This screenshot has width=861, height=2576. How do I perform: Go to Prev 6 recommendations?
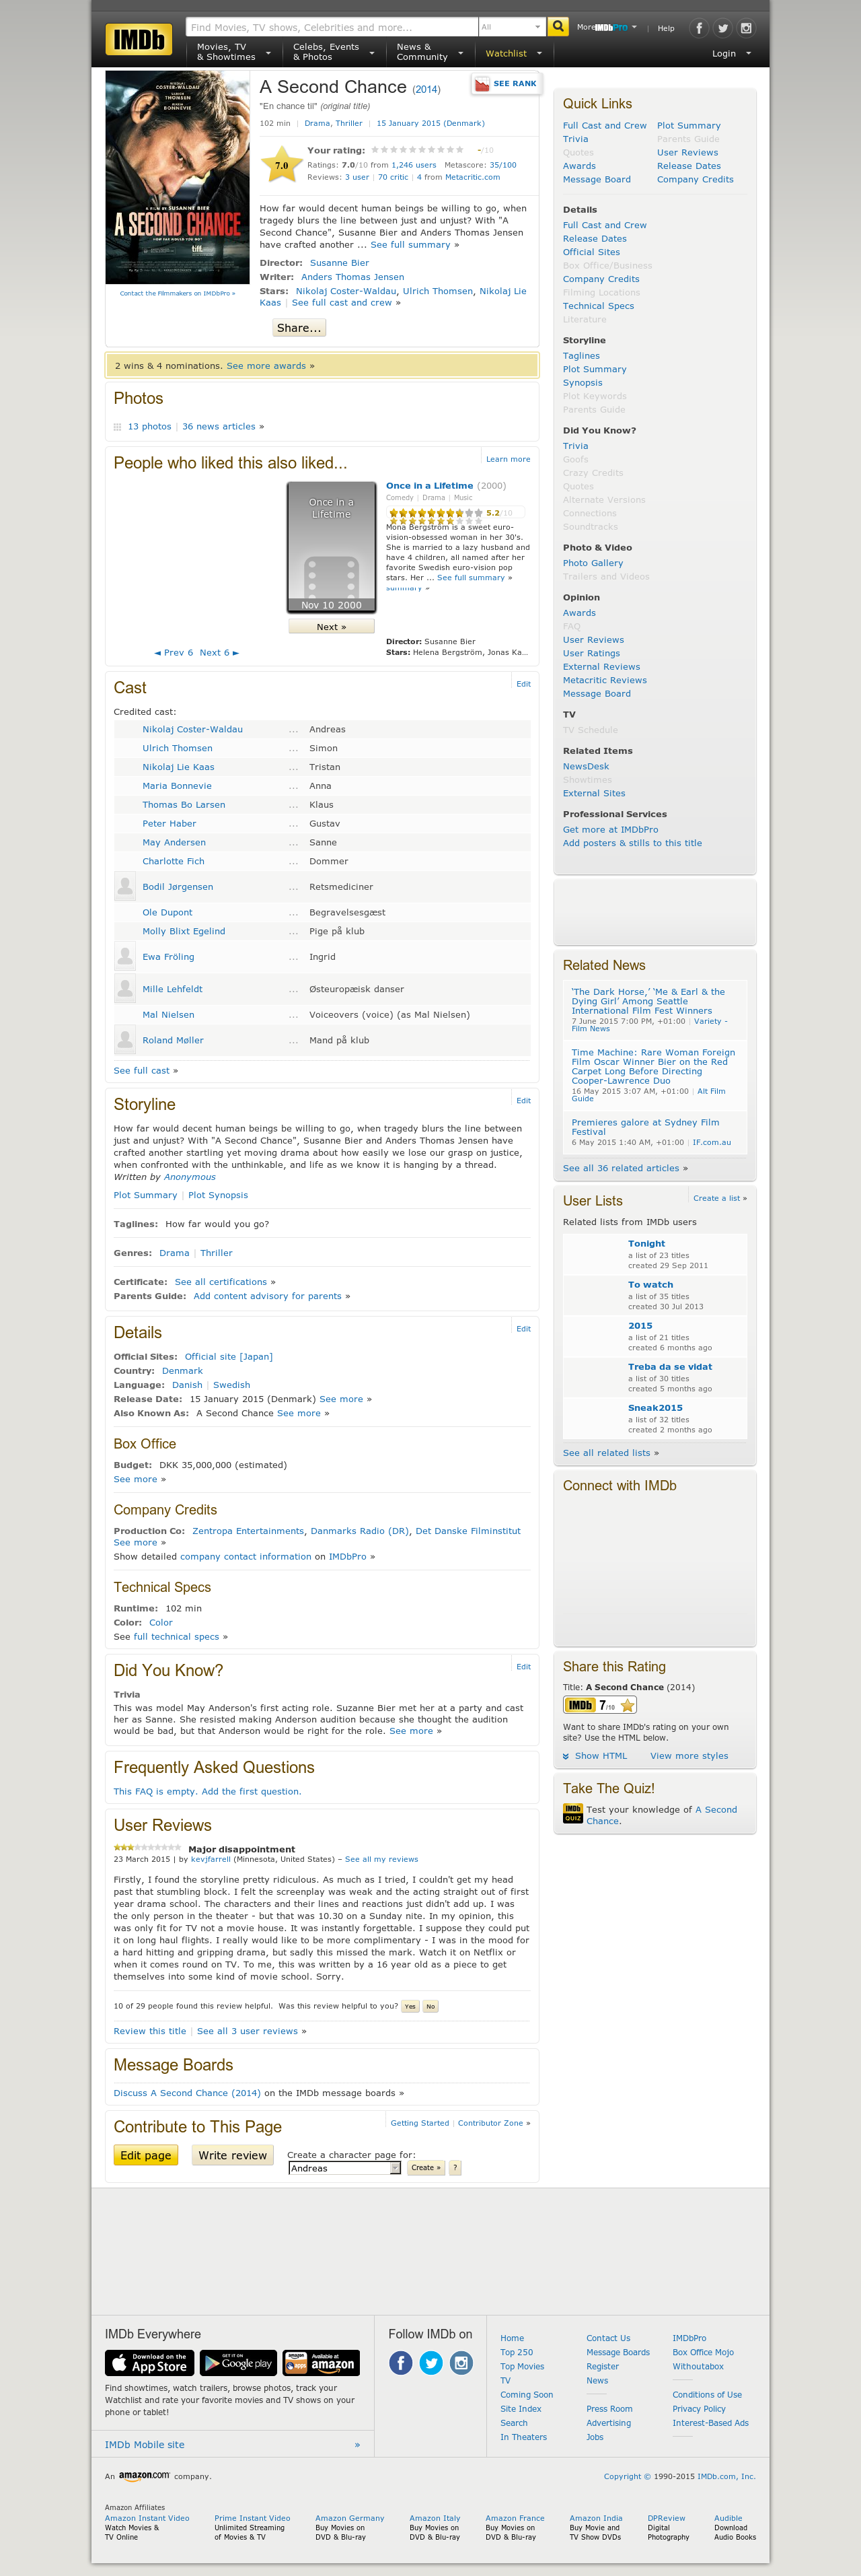[x=174, y=653]
